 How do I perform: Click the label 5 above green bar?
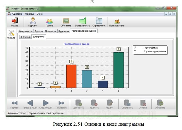click(x=119, y=49)
